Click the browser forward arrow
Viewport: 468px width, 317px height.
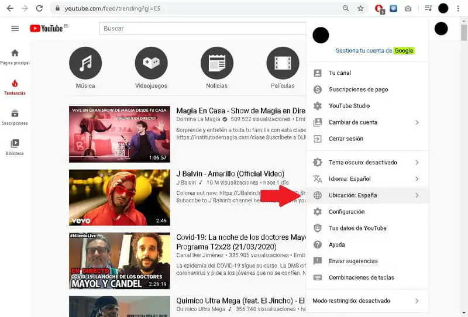25,8
